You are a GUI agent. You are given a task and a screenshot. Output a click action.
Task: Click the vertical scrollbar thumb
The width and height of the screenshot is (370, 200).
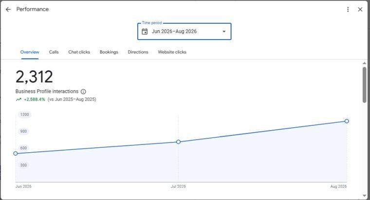(x=365, y=84)
